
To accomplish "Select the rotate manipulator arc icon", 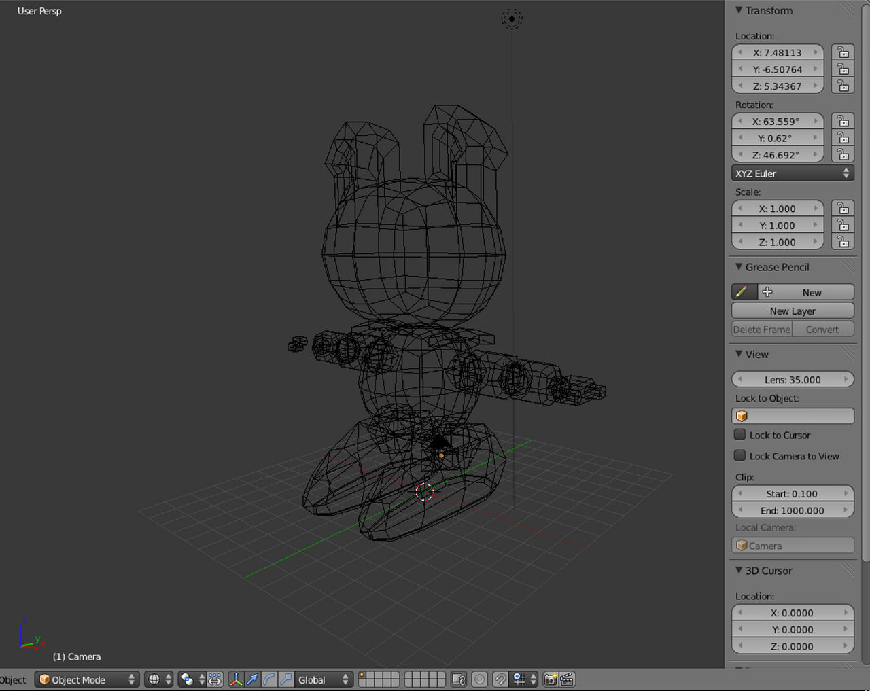I will click(269, 679).
